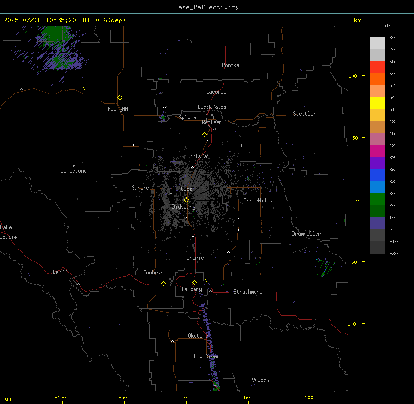Click the yellow station marker south of RedDeer

coord(204,135)
